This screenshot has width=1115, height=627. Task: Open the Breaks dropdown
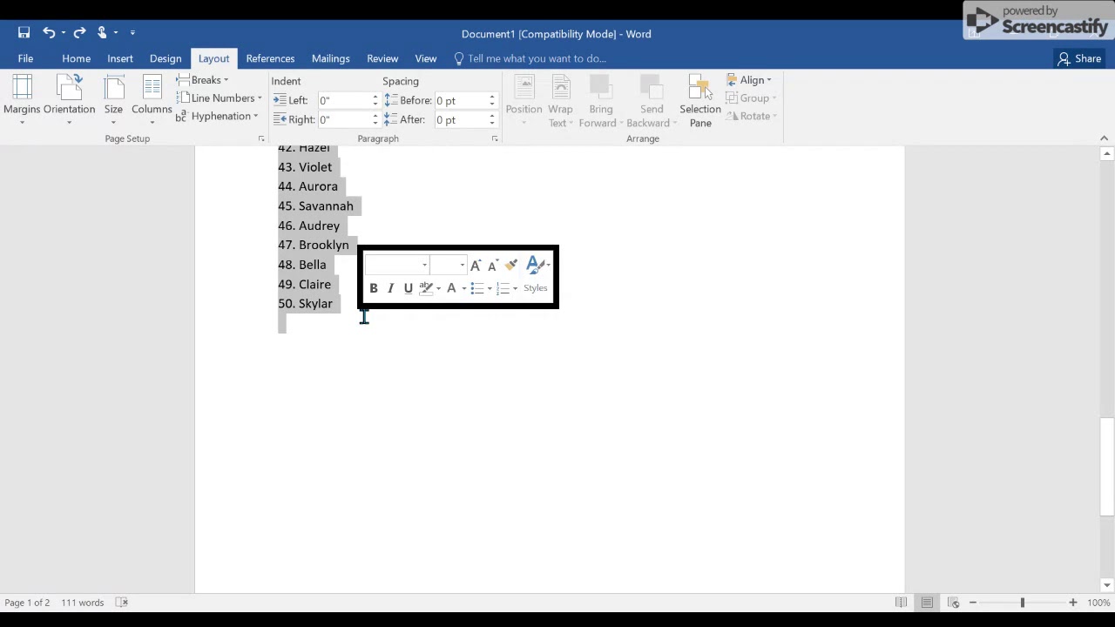[202, 80]
